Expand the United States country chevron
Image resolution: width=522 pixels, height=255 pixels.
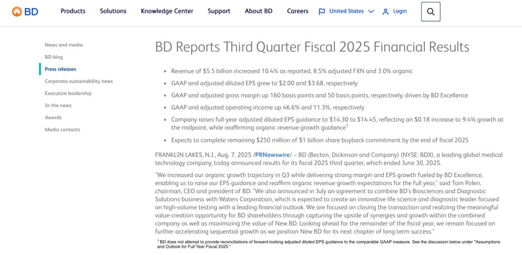(371, 12)
